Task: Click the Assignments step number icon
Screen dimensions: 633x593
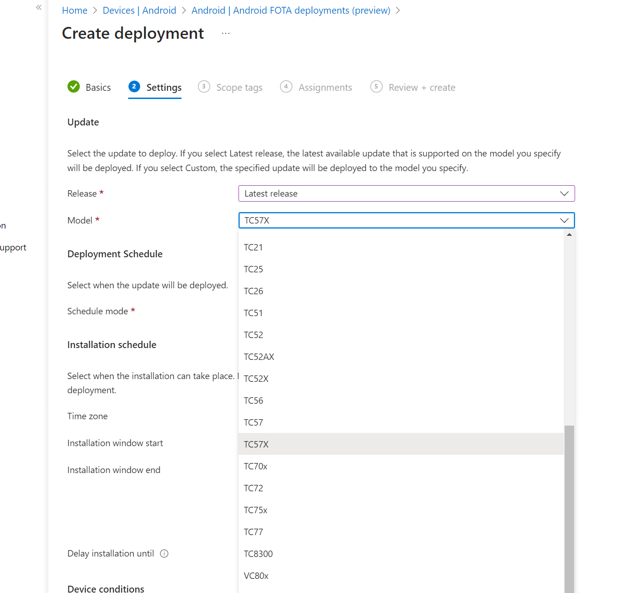Action: [286, 87]
